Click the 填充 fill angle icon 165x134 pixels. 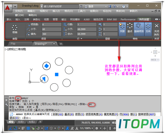point(28,34)
